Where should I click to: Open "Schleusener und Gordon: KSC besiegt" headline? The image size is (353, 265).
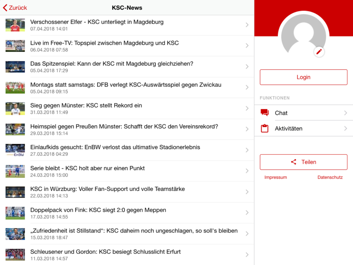click(105, 252)
